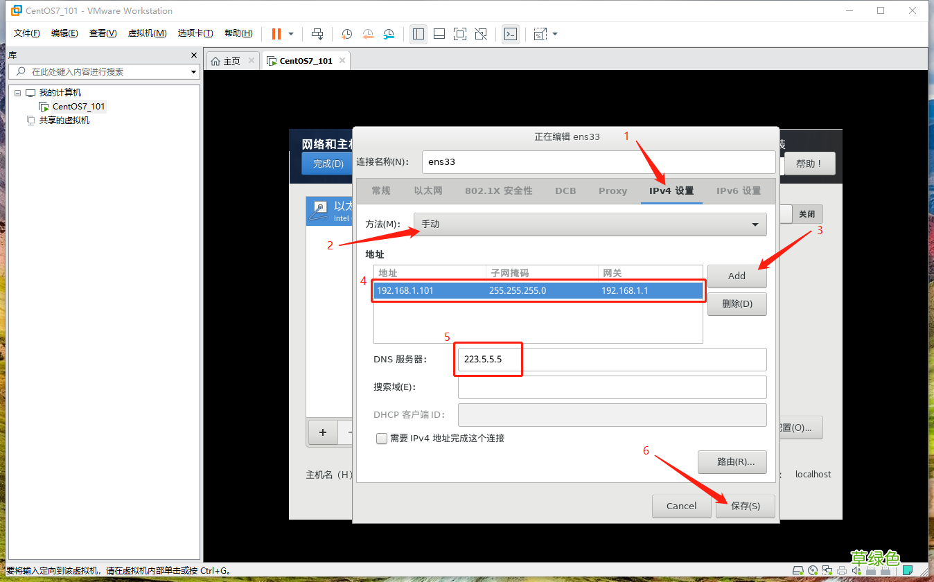Take a snapshot of the virtual machine

coord(346,33)
